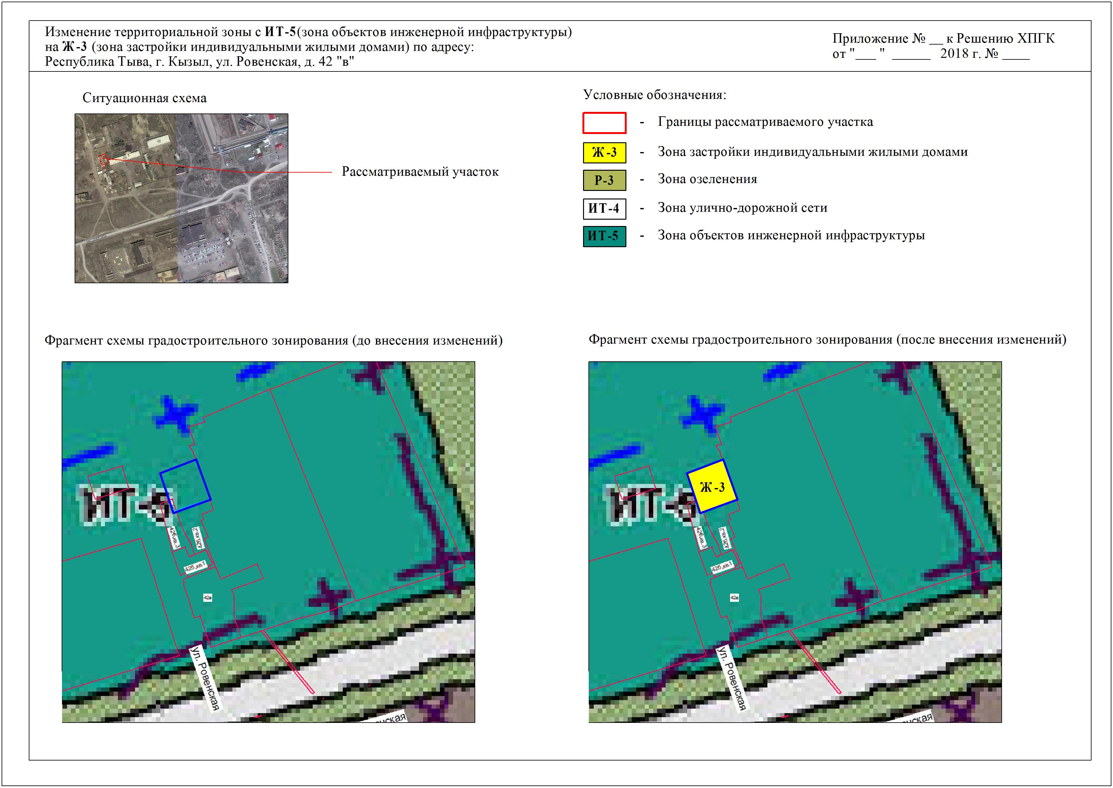The image size is (1113, 788).
Task: Click the "Условные обозначения:" heading
Action: (655, 95)
